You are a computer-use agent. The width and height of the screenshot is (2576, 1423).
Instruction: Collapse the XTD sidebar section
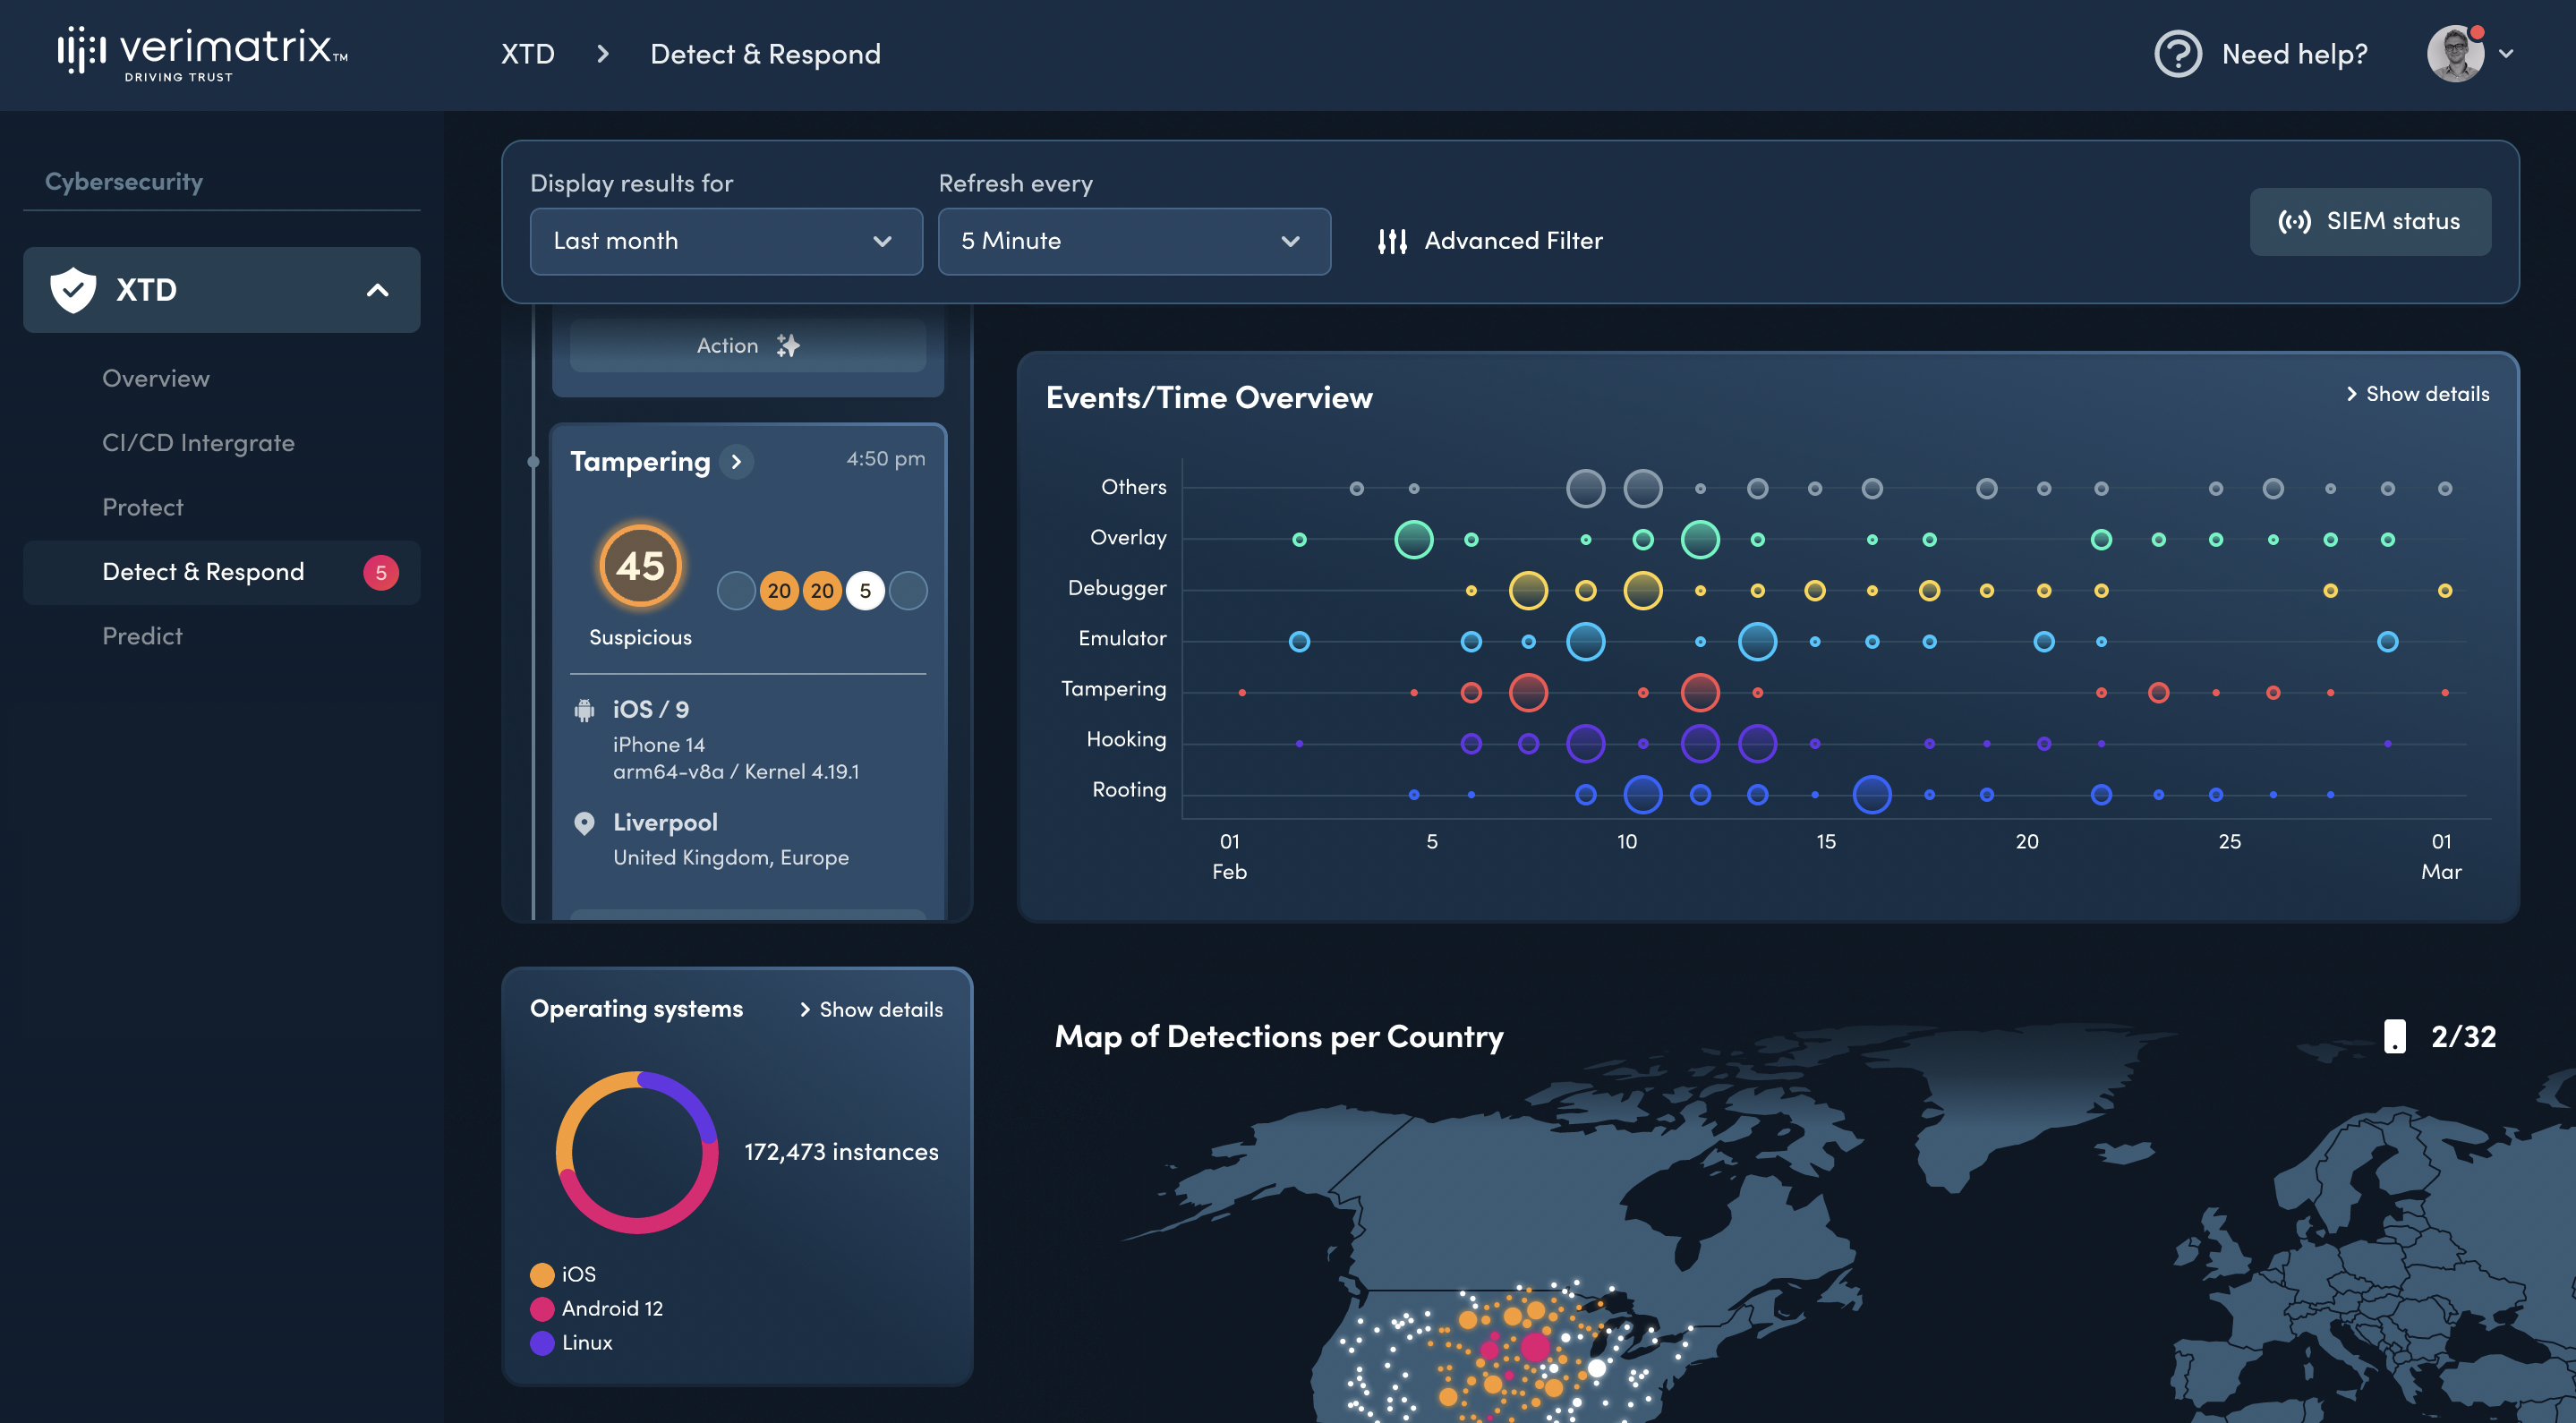tap(377, 290)
